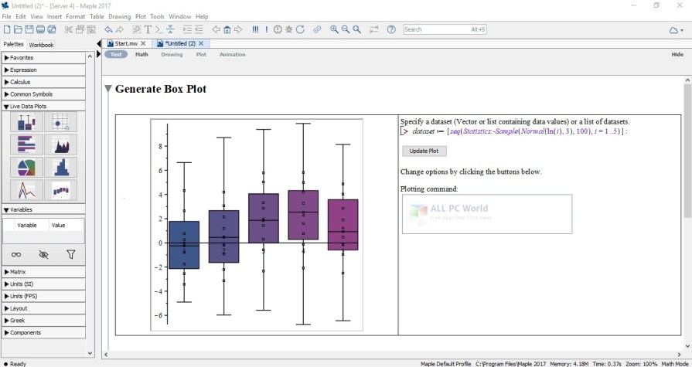Open the Tools menu
The image size is (692, 367).
157,16
